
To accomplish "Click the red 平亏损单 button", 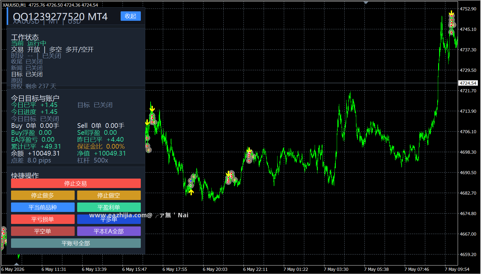I will (43, 219).
